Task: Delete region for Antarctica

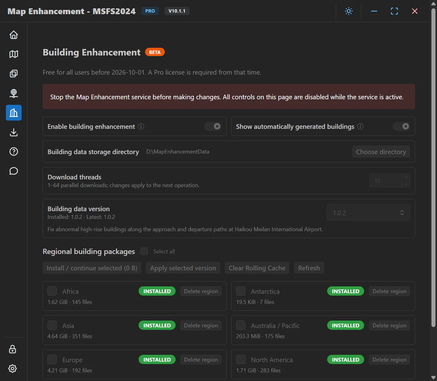Action: tap(389, 291)
